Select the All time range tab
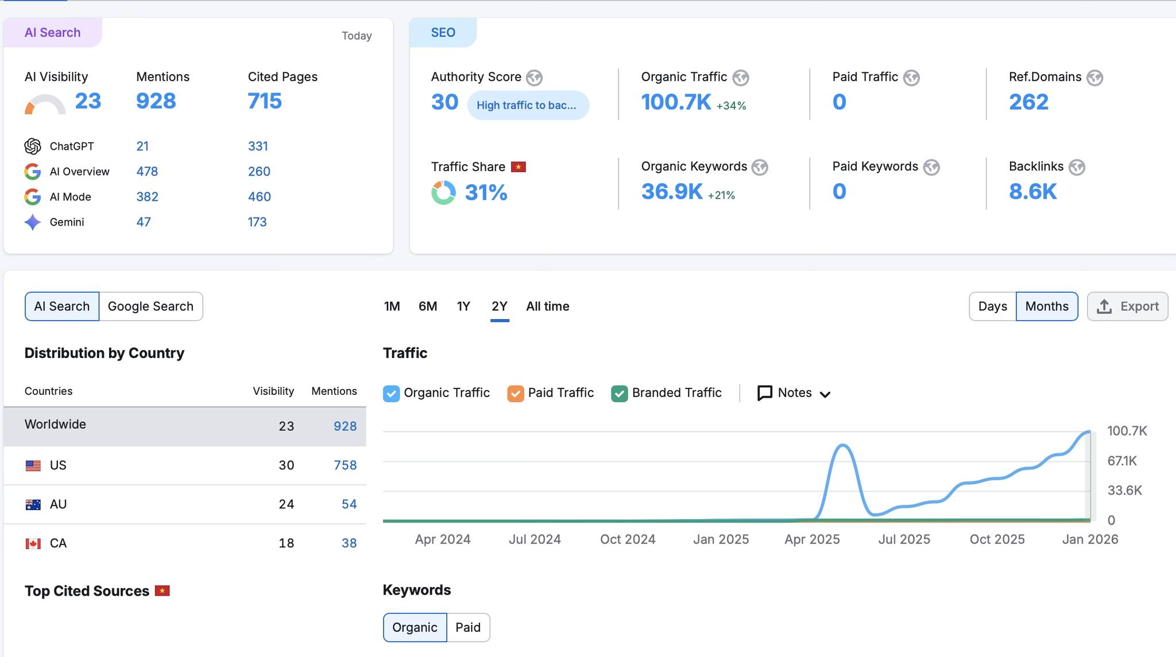The width and height of the screenshot is (1176, 657). pyautogui.click(x=547, y=306)
